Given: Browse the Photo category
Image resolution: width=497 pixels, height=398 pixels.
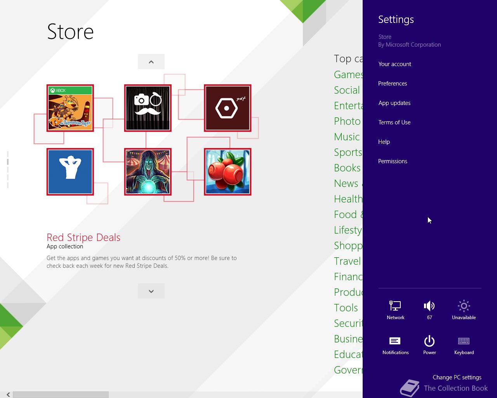Looking at the screenshot, I should tap(348, 121).
